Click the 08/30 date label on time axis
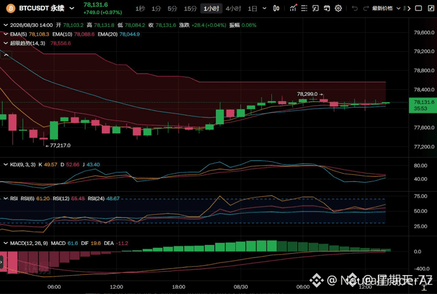The height and width of the screenshot is (294, 437). point(241,287)
